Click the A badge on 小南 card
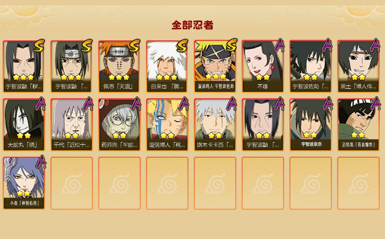This screenshot has height=239, width=385. click(x=40, y=162)
